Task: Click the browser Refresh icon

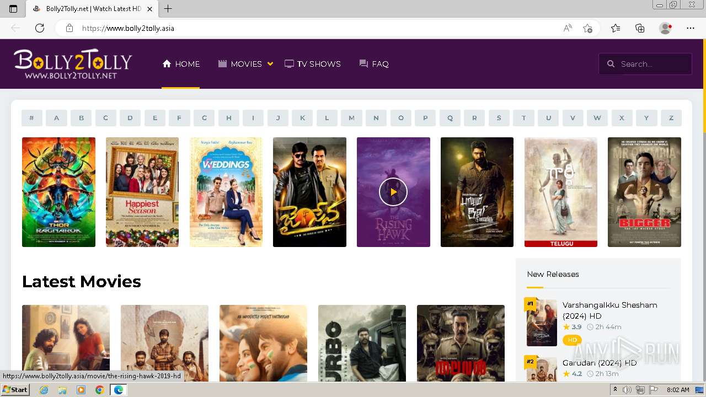Action: click(40, 28)
